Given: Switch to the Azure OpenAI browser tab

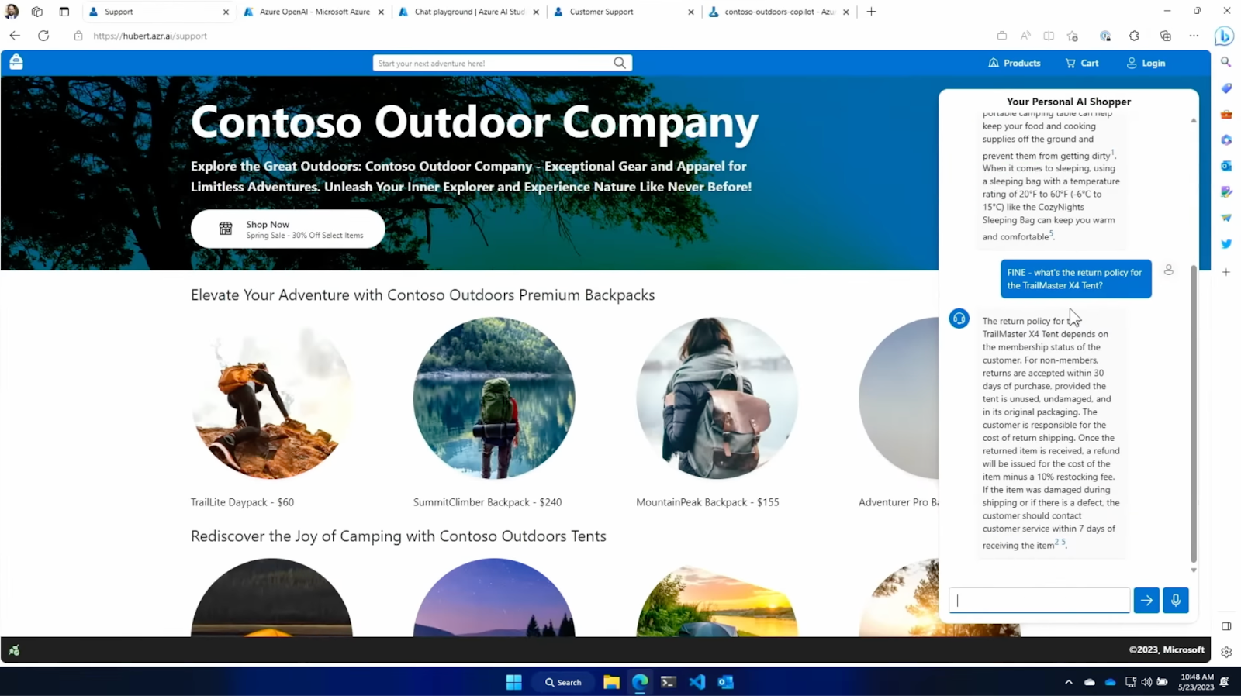Looking at the screenshot, I should [314, 12].
